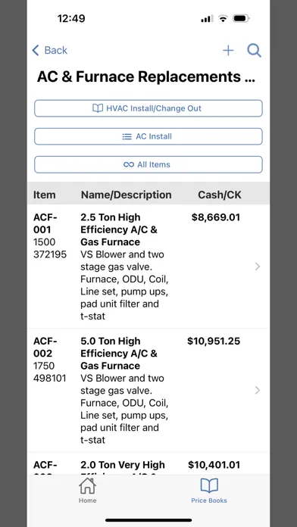
Task: Open the 2.5 Ton High Efficiency item
Action: (x=148, y=267)
